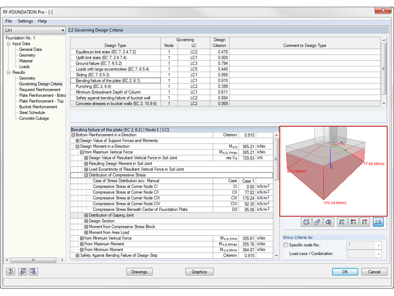Image resolution: width=394 pixels, height=296 pixels.
Task: Toggle the result values display icon
Action: coord(378,222)
